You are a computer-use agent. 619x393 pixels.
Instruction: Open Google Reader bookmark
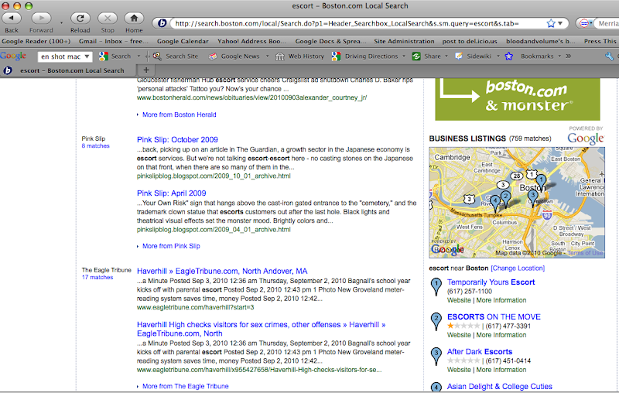click(x=36, y=41)
